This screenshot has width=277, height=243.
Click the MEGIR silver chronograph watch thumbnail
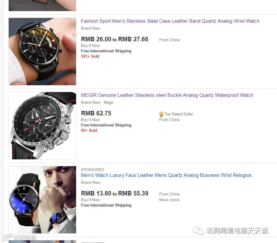pos(43,126)
